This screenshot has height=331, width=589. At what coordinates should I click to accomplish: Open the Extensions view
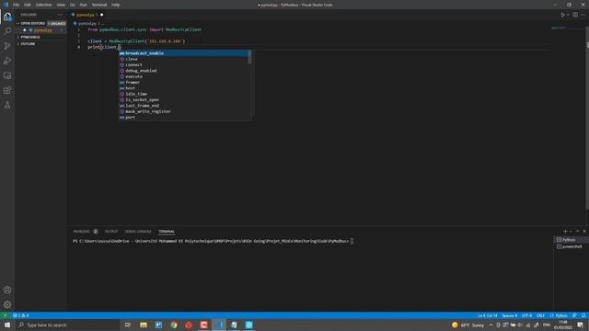click(x=7, y=90)
